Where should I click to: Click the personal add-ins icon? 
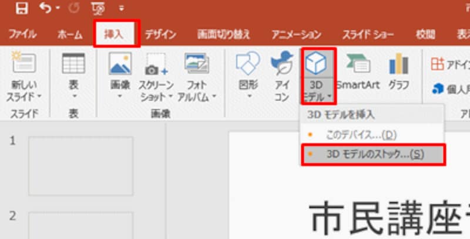(438, 88)
